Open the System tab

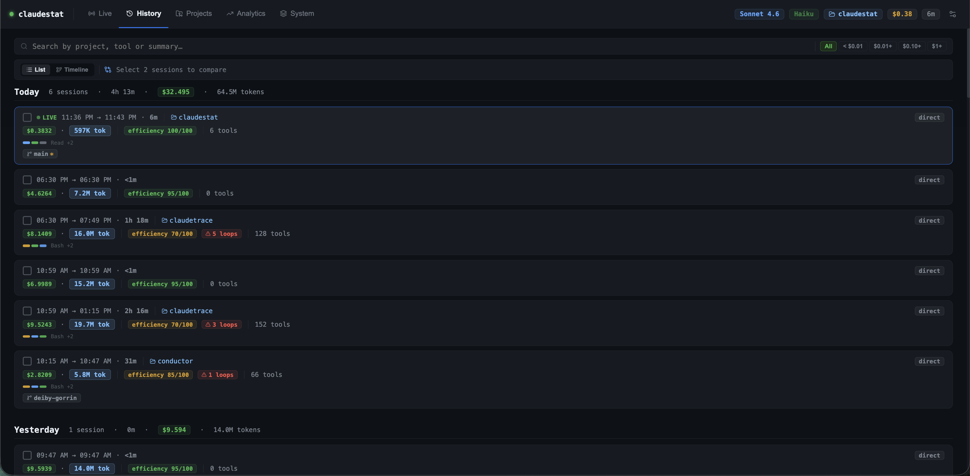click(297, 14)
